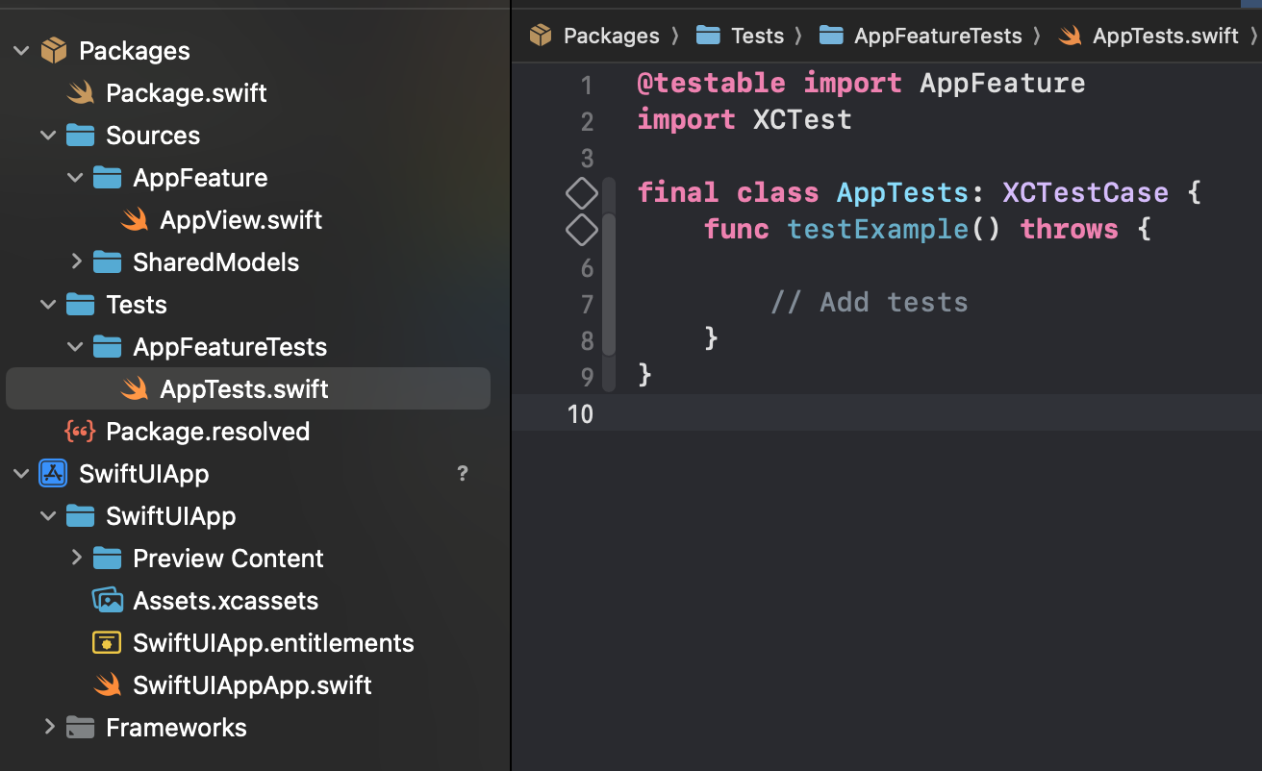Viewport: 1262px width, 771px height.
Task: Run AppTests class via test diamond
Action: coord(582,193)
